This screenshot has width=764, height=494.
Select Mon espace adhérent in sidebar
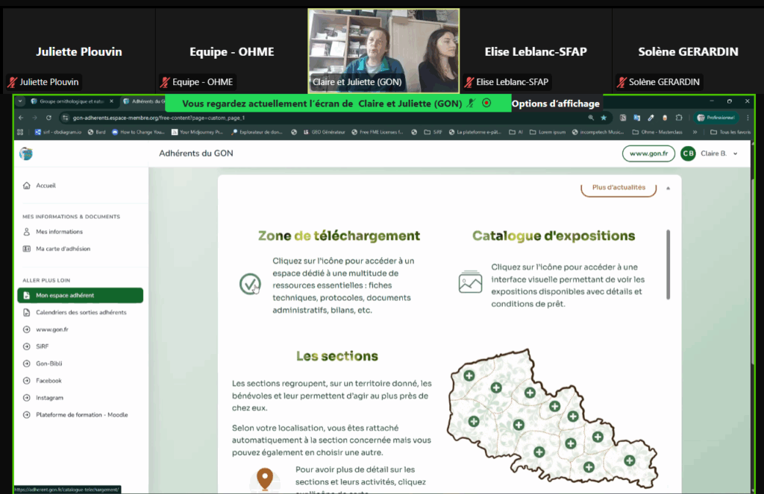click(80, 295)
